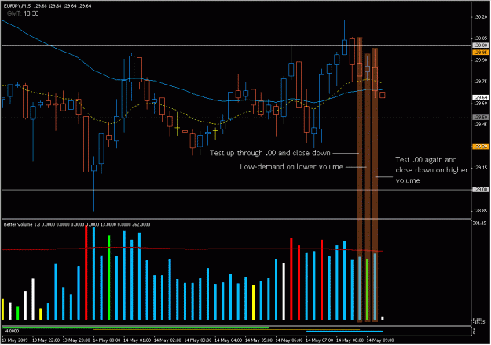Screen dimensions: 491x345
Task: Click the orange 129.95 price level tag
Action: tap(480, 53)
